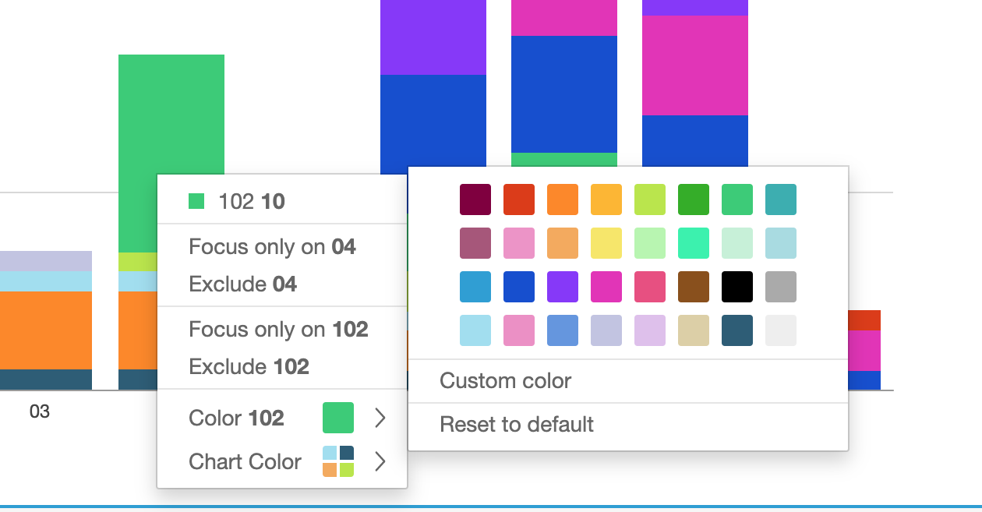
Task: Choose Focus only on 04
Action: tap(272, 247)
